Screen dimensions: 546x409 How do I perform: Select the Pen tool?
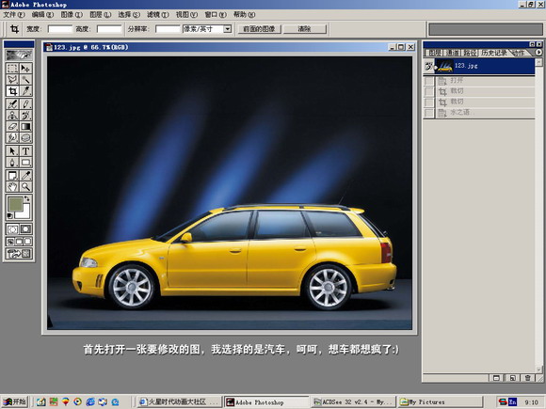[12, 163]
